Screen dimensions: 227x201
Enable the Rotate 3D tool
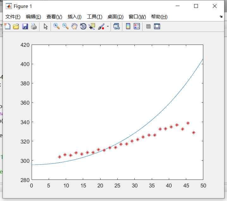tap(83, 27)
